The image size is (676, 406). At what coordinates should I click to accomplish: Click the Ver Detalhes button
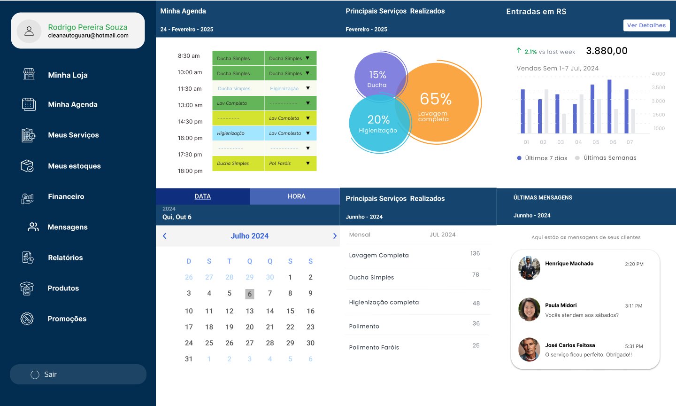(646, 25)
